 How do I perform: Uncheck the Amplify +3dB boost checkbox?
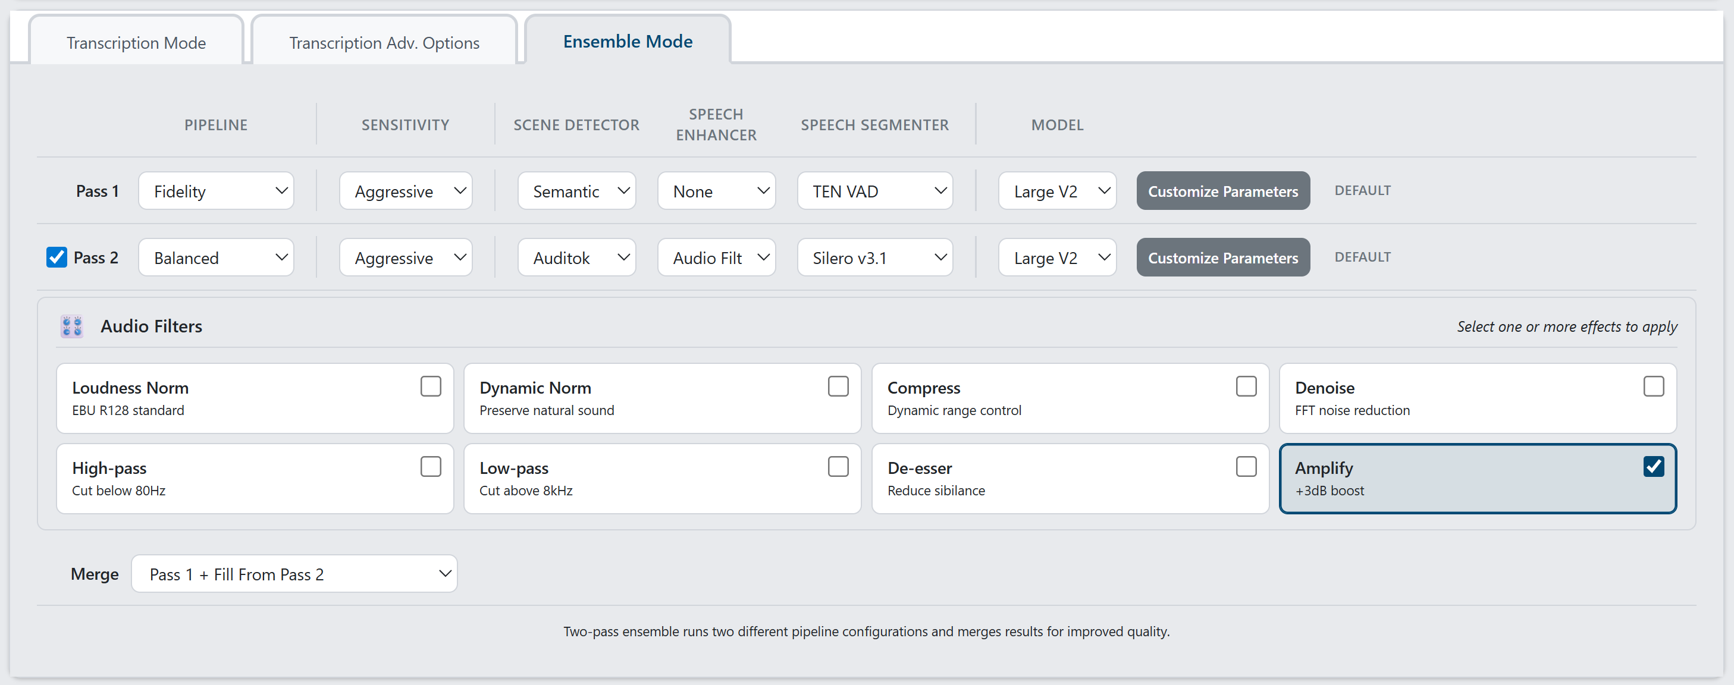(x=1653, y=466)
